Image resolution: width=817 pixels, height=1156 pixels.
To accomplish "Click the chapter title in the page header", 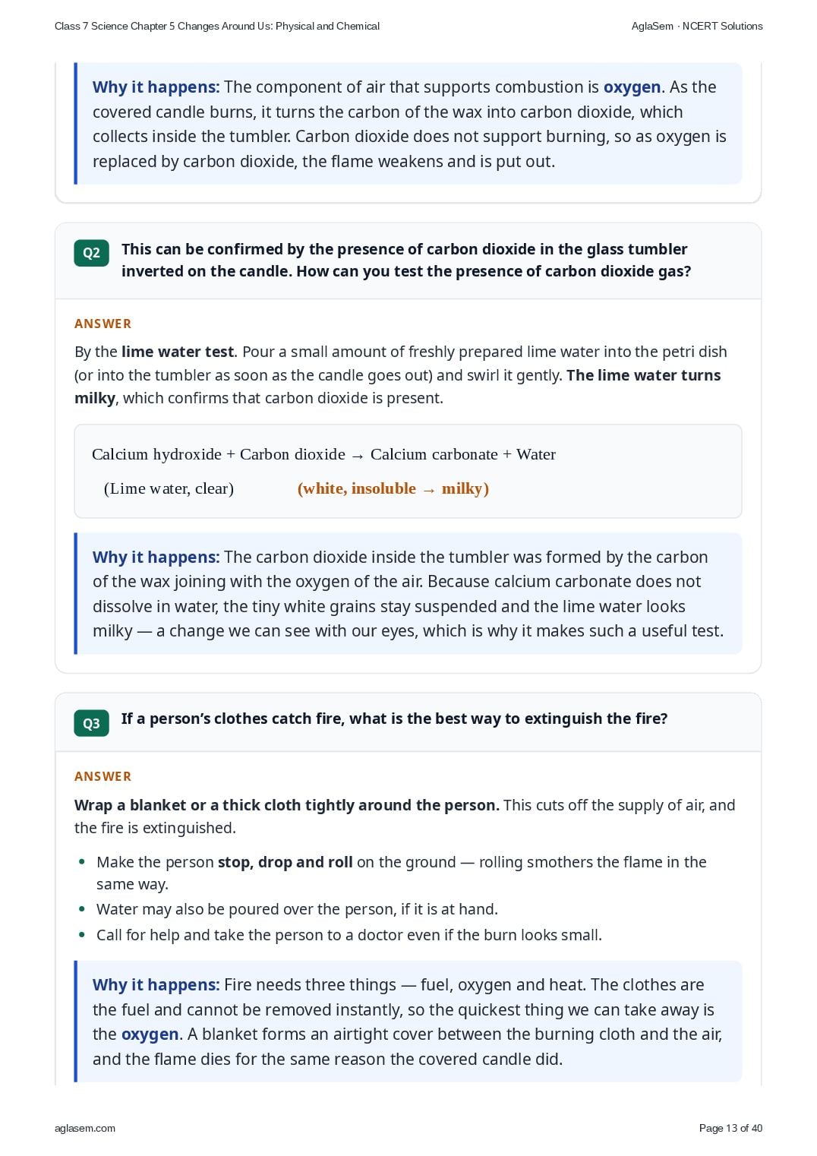I will [217, 26].
